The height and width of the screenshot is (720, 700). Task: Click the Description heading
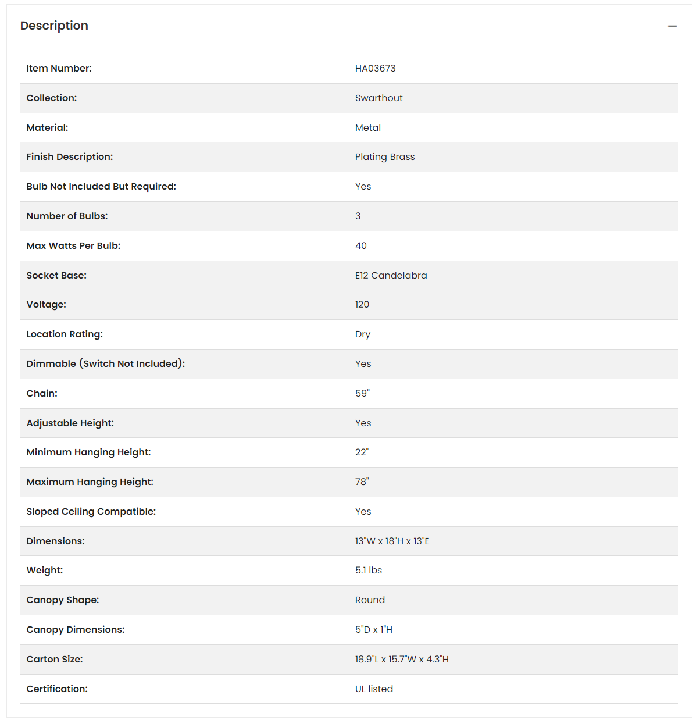coord(54,26)
